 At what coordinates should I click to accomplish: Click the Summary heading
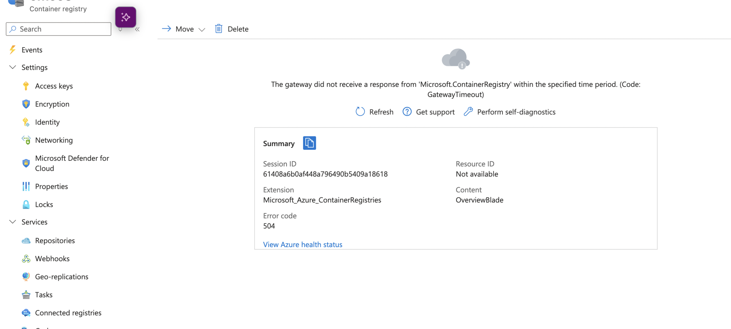(279, 144)
